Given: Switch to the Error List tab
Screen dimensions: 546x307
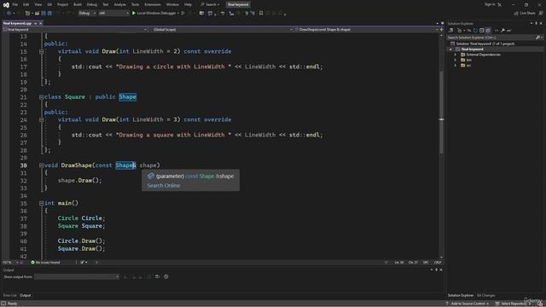Looking at the screenshot, I should pyautogui.click(x=9, y=296).
